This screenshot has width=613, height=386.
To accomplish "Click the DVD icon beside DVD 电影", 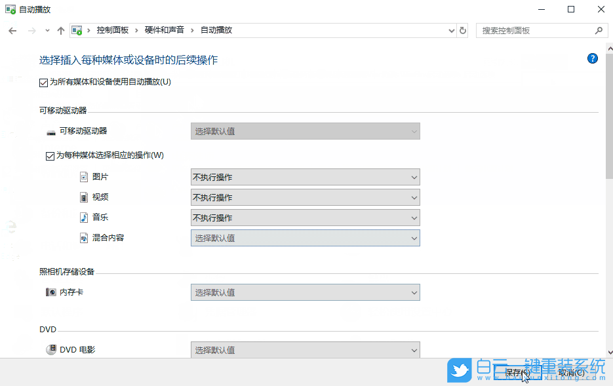I will 51,349.
